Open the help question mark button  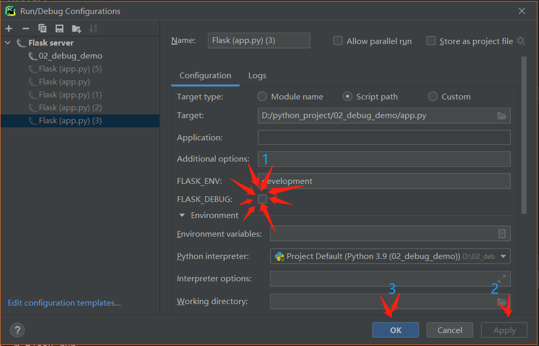point(17,330)
